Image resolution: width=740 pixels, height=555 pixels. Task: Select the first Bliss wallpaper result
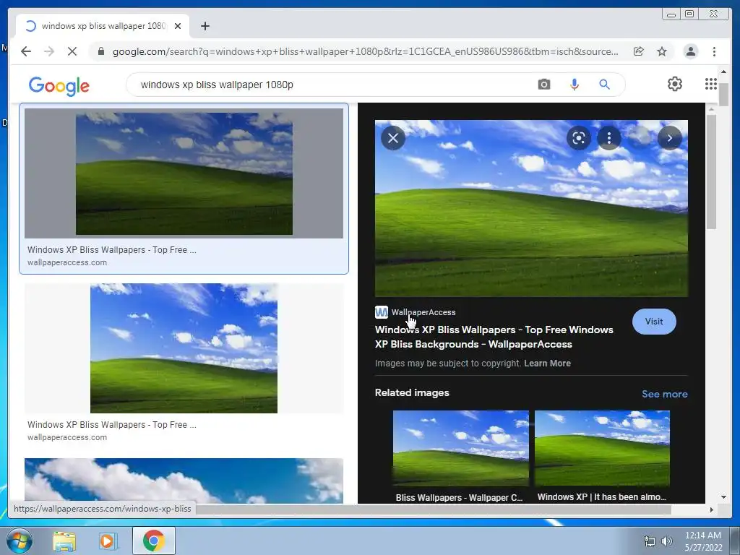(184, 173)
